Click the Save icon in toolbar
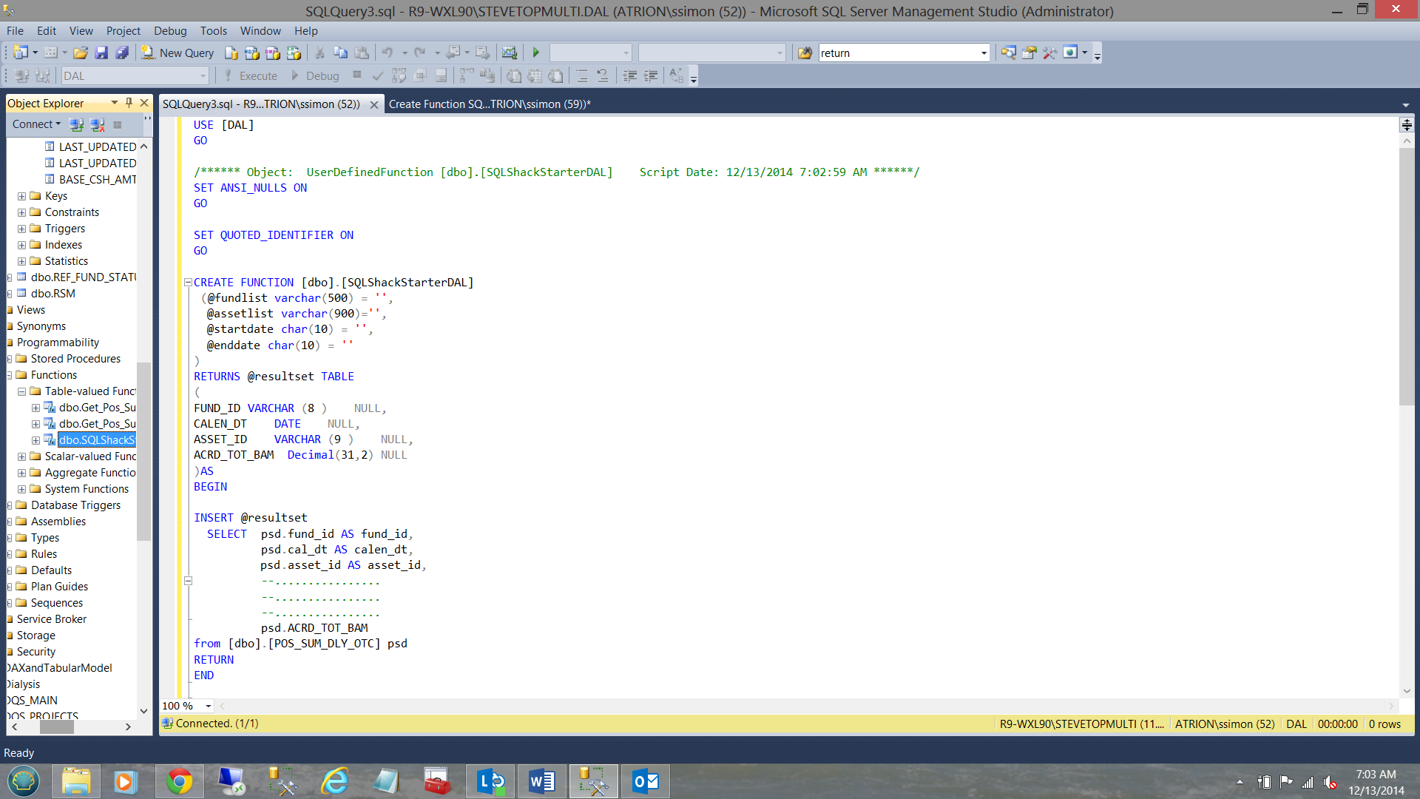This screenshot has width=1420, height=799. tap(102, 53)
